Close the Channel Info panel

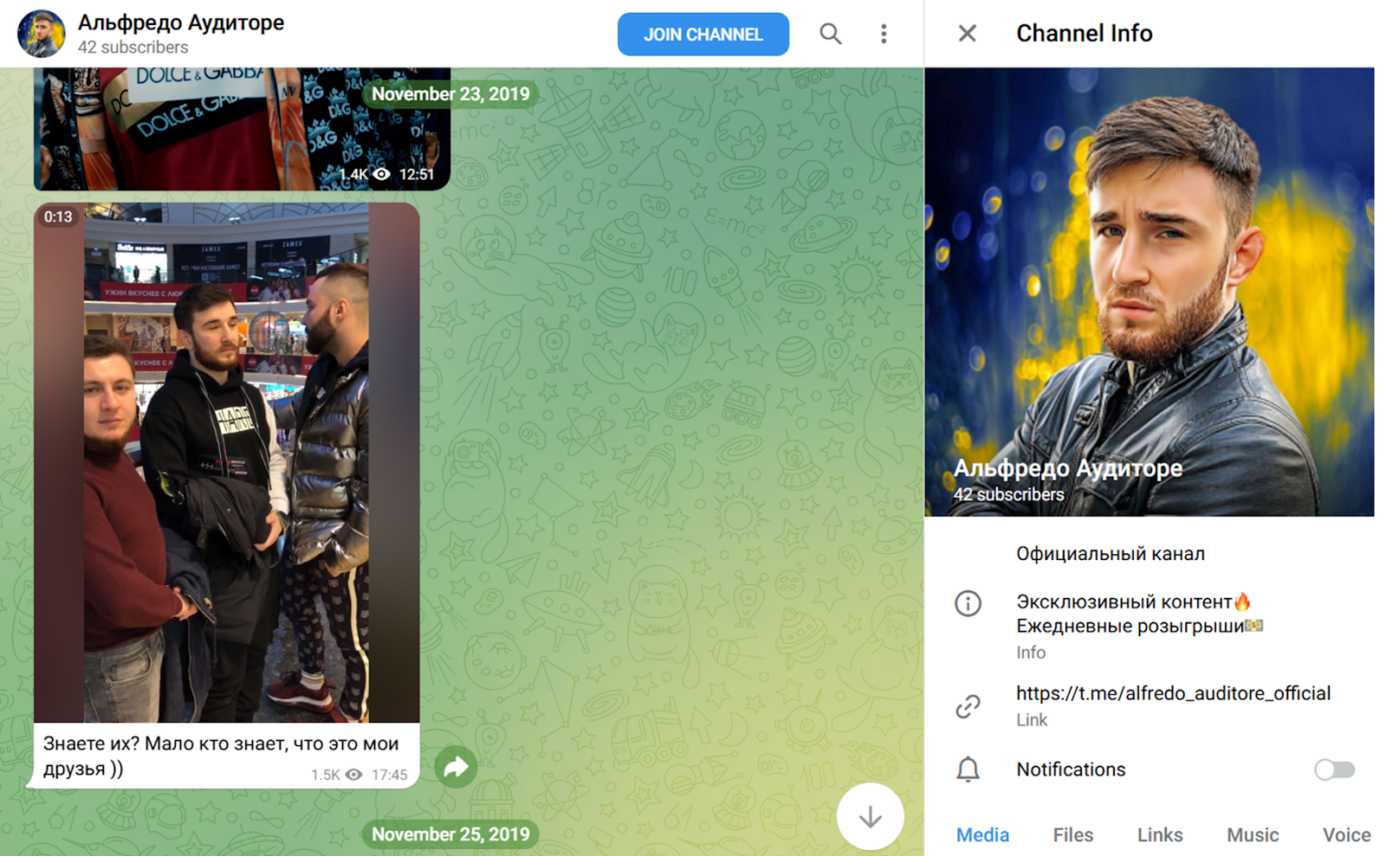click(x=967, y=34)
